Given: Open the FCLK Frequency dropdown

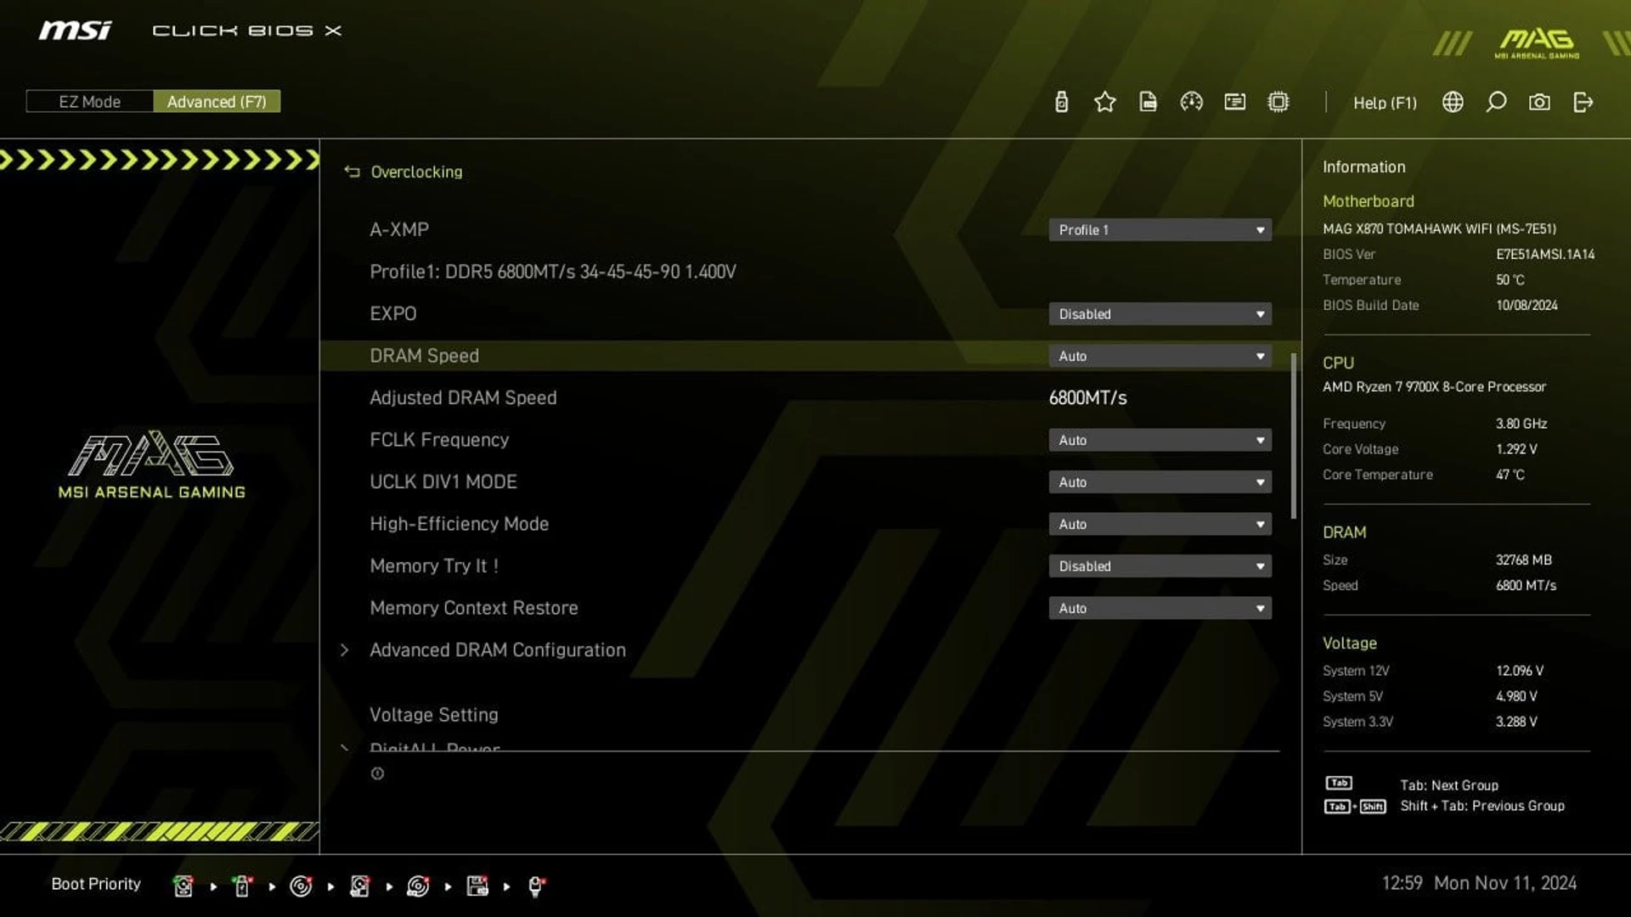Looking at the screenshot, I should tap(1160, 440).
